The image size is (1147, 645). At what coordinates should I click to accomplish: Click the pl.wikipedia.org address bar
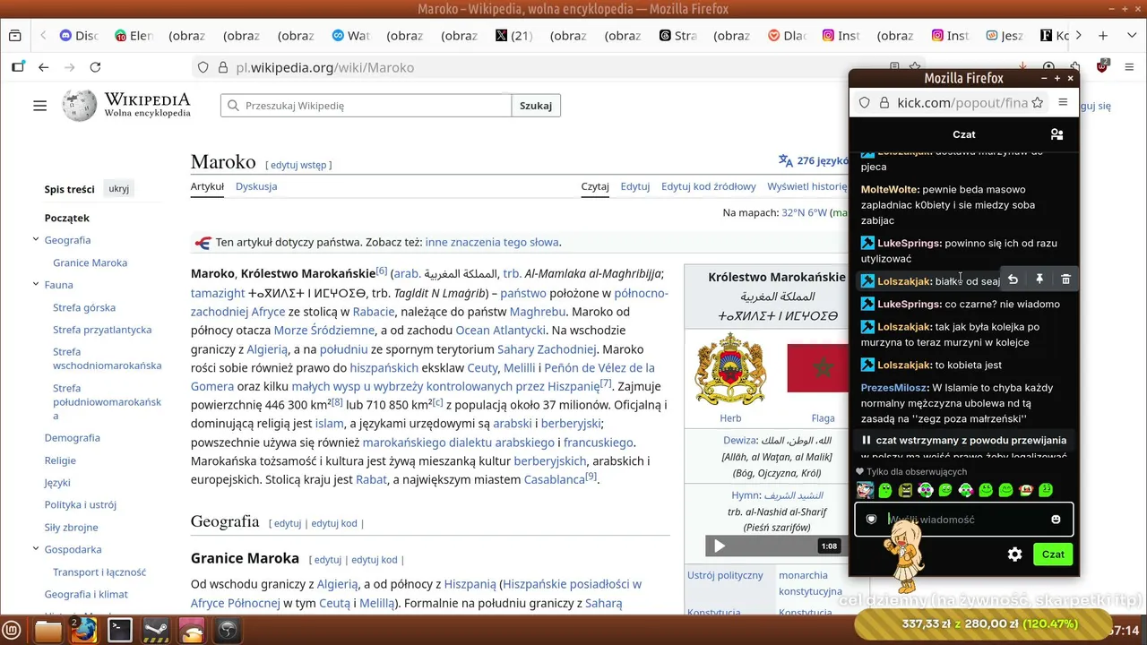538,67
